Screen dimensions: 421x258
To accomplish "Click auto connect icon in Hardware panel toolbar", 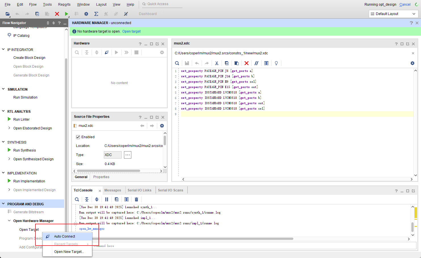I will (107, 52).
